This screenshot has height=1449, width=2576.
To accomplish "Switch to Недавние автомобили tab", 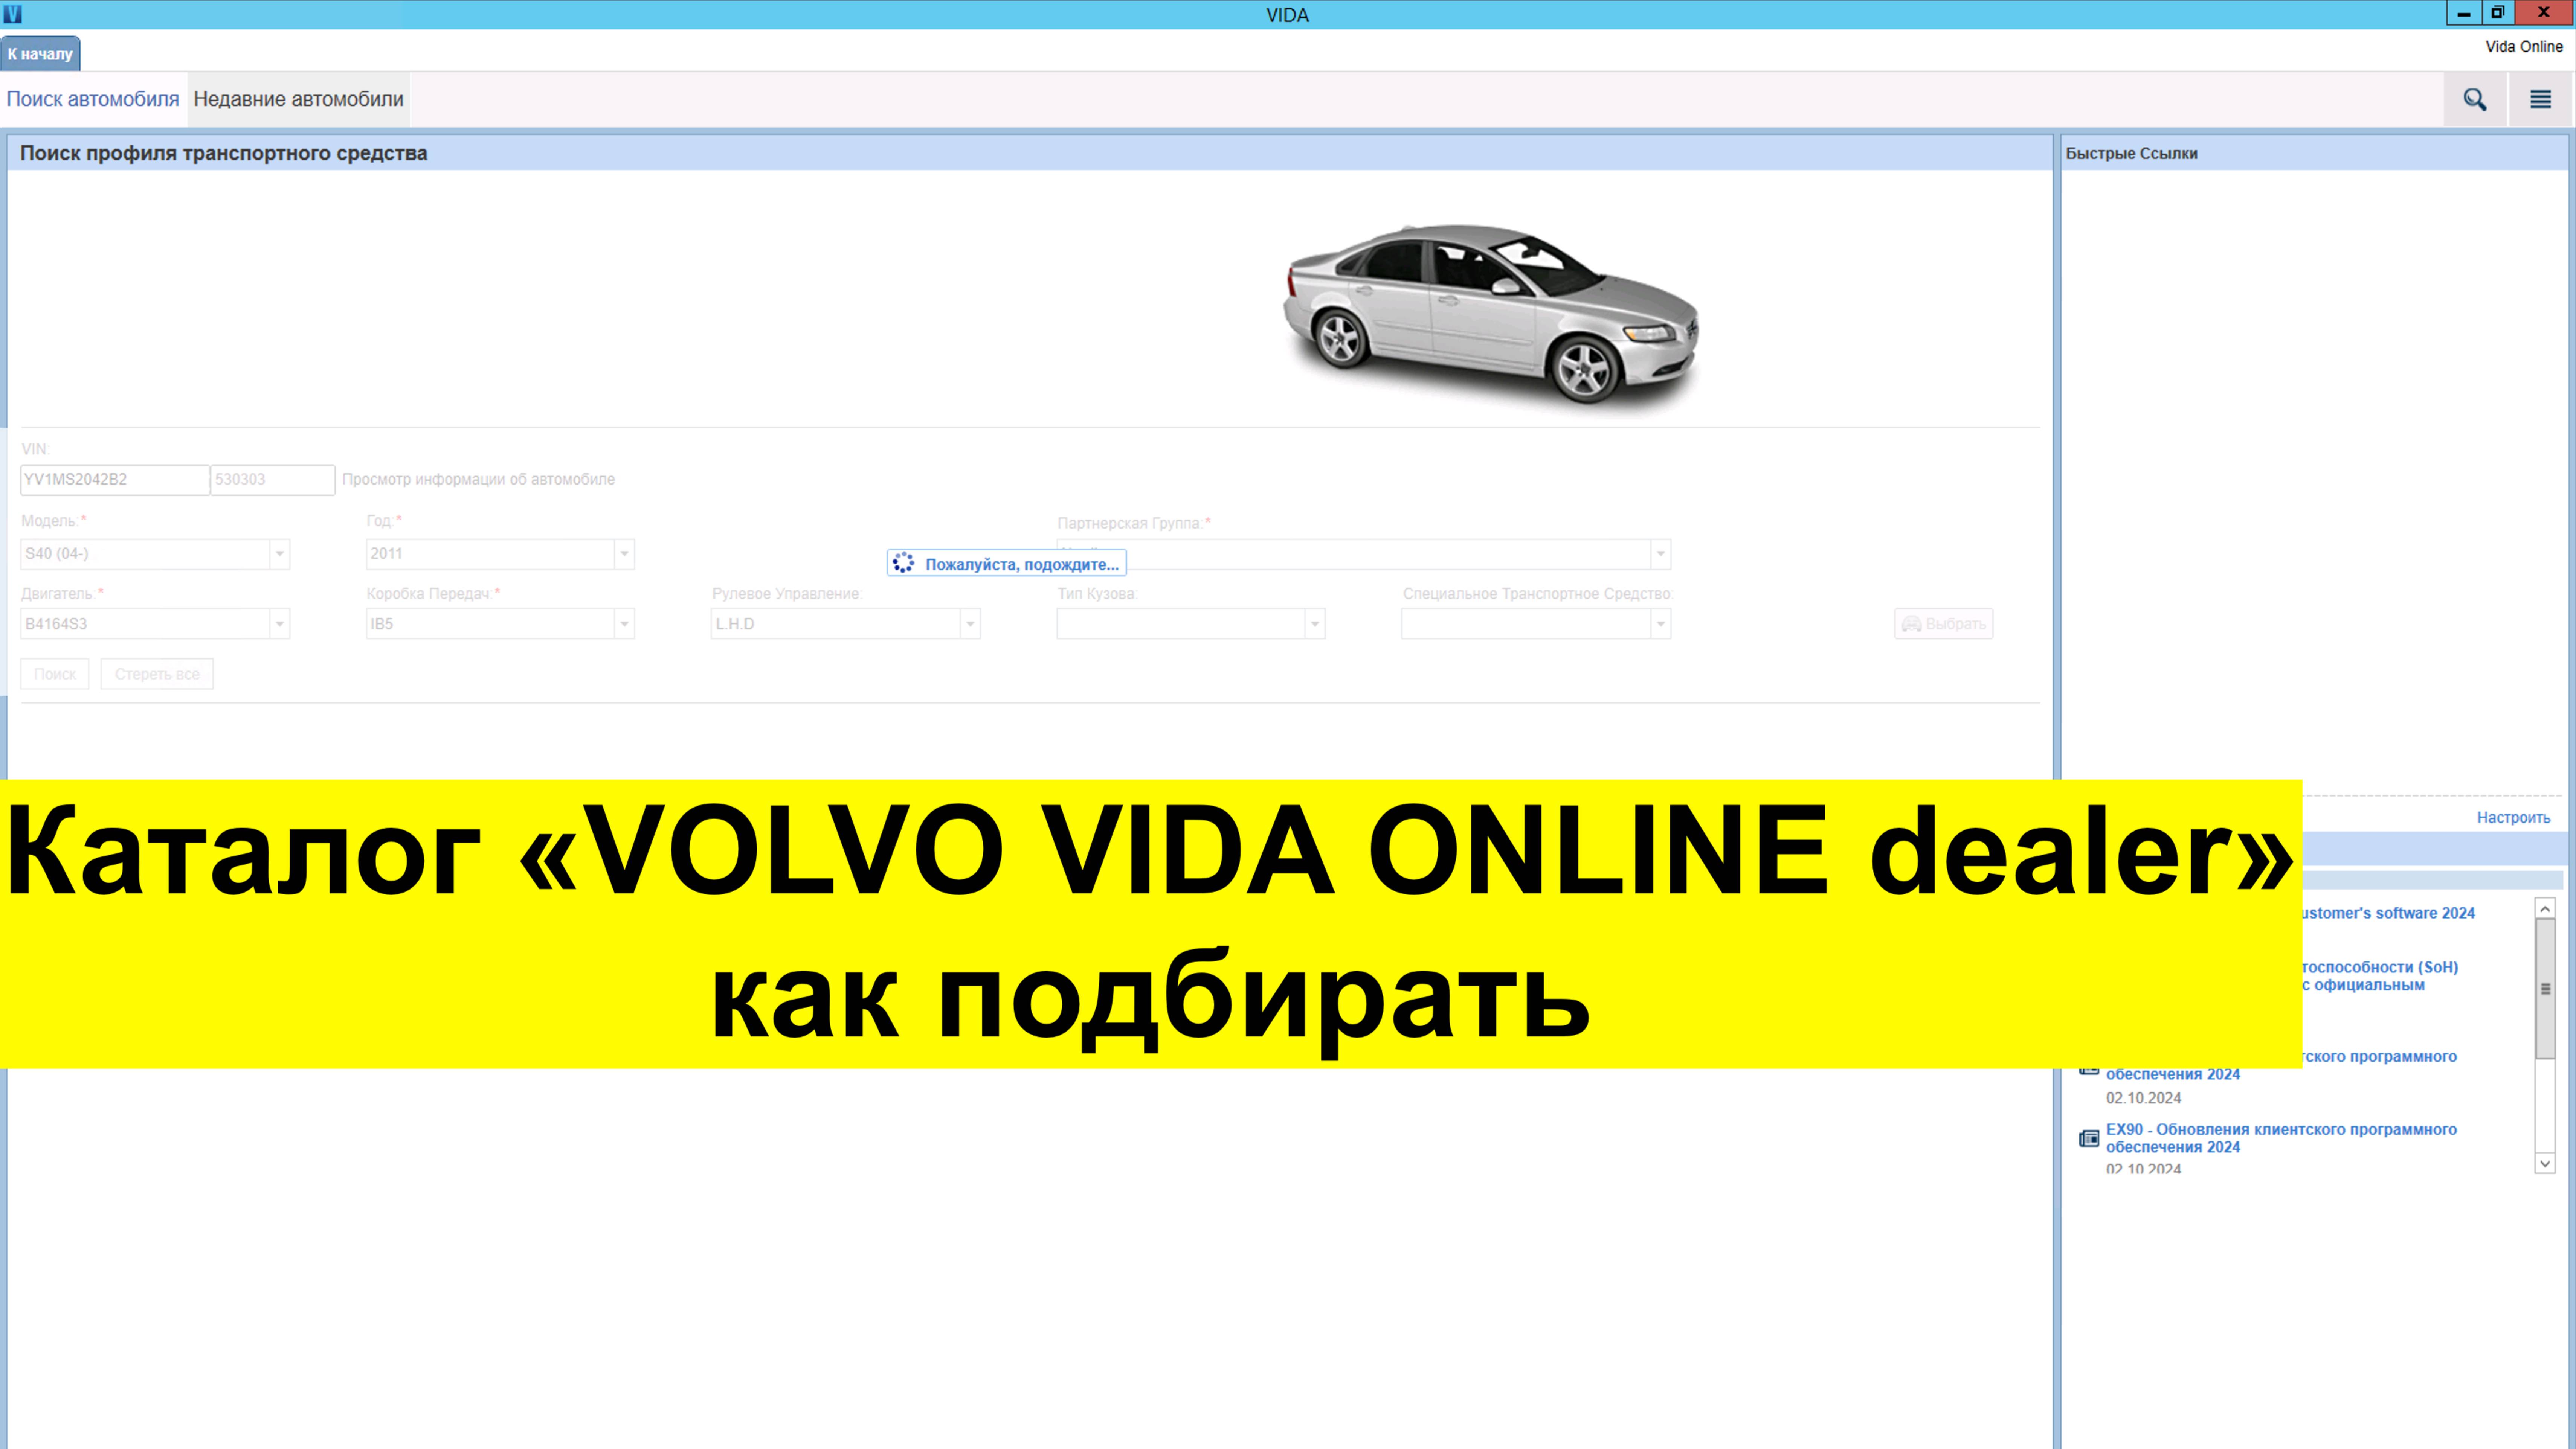I will 298,99.
